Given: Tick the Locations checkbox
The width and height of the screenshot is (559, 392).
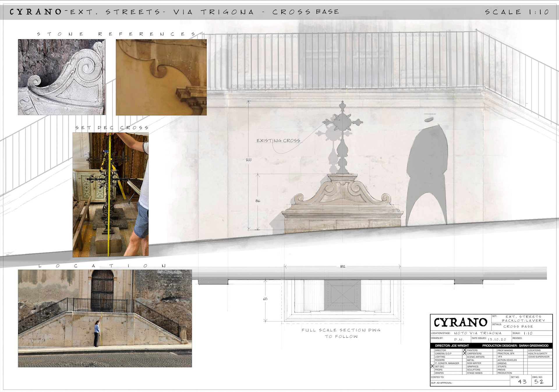Looking at the screenshot, I should [x=526, y=350].
